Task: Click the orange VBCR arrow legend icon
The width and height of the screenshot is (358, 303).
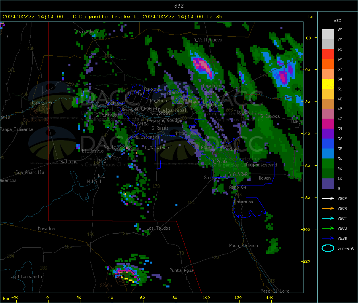Action: [328, 208]
